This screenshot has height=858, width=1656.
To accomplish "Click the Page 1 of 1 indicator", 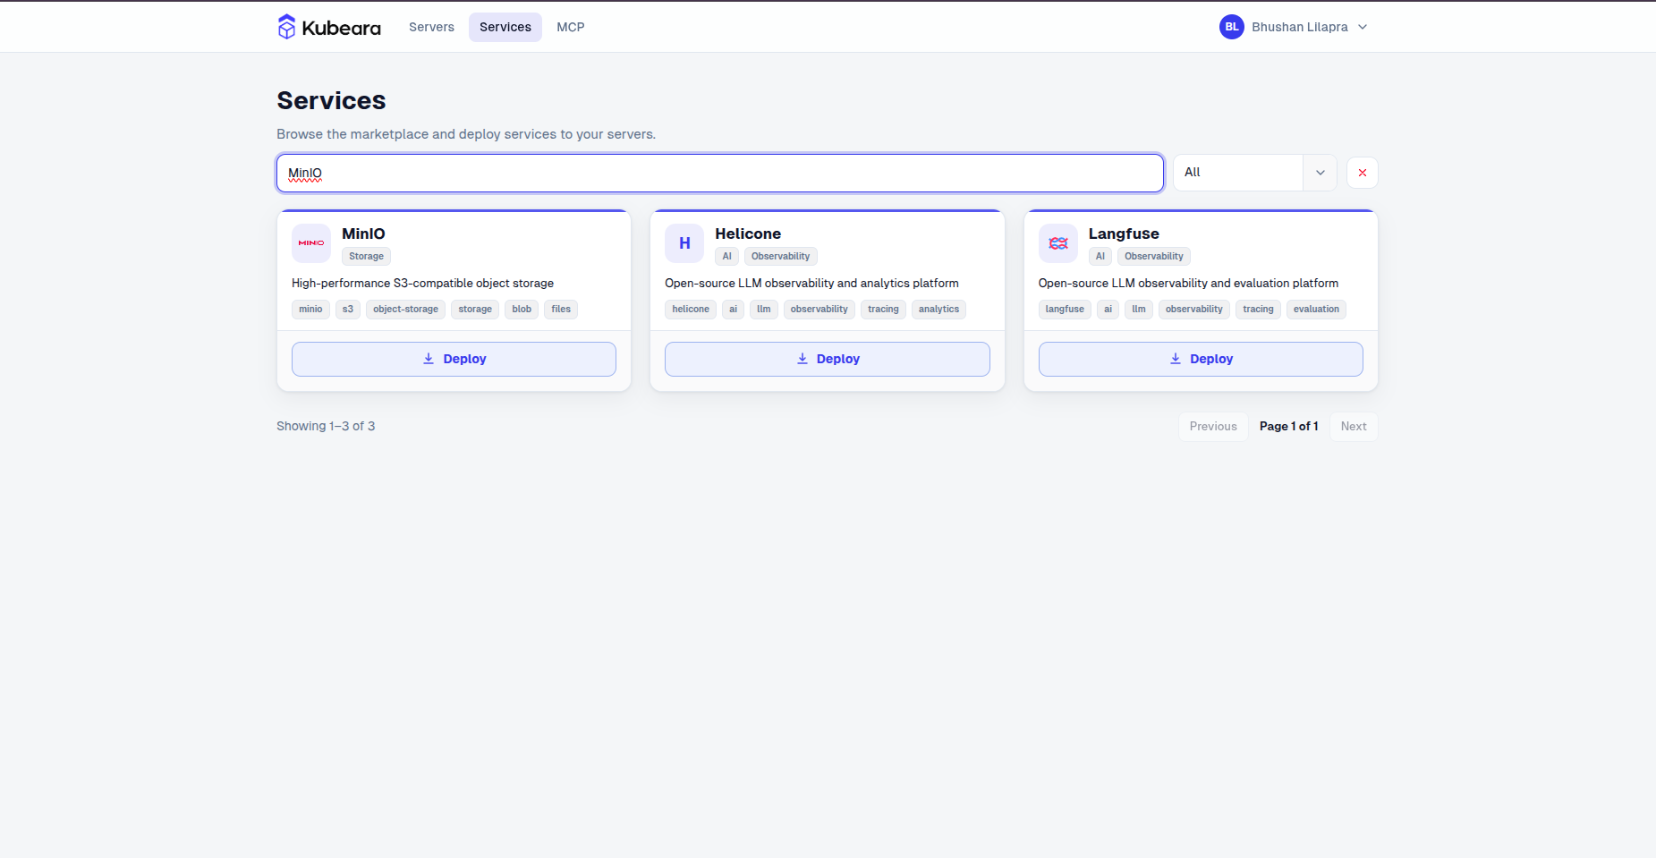I will tap(1288, 427).
